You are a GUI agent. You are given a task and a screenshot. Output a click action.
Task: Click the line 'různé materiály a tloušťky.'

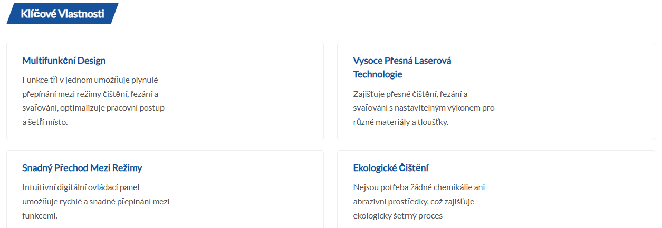(400, 122)
